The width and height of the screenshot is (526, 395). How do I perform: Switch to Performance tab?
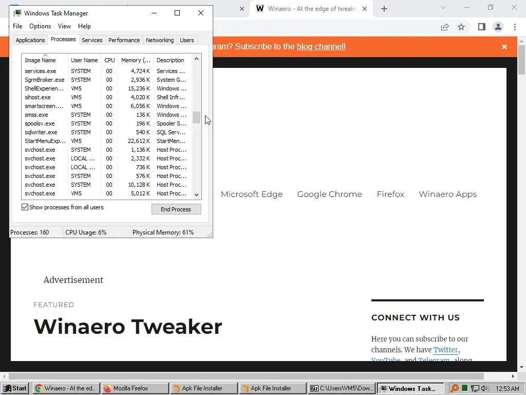[x=124, y=40]
